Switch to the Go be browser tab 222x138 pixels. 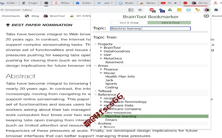(x=200, y=3)
